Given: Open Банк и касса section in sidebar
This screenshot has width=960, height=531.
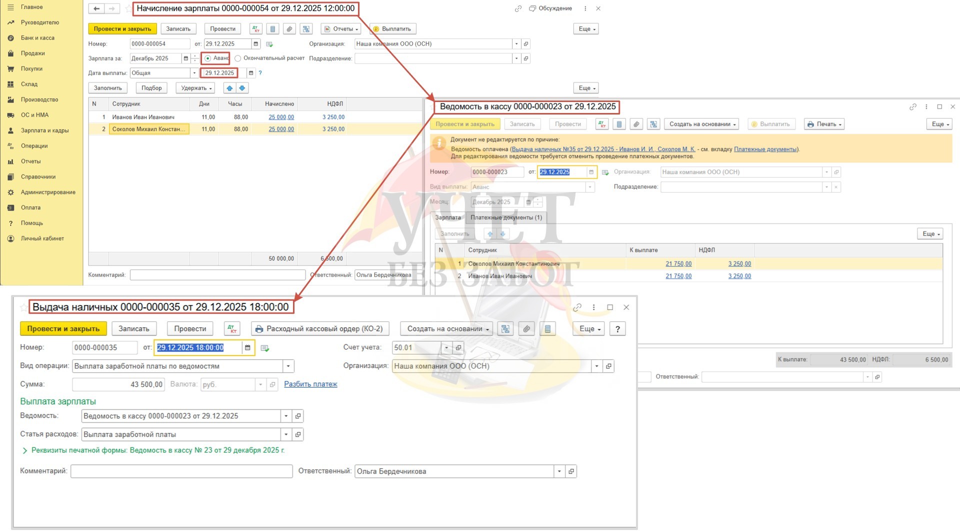Looking at the screenshot, I should [37, 38].
